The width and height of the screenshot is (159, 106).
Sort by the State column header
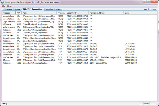coord(131,13)
